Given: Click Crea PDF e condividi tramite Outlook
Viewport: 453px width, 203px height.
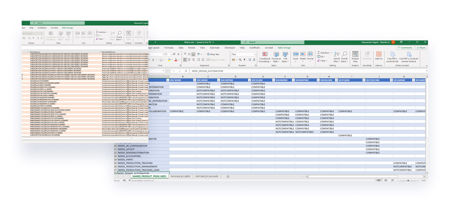Looking at the screenshot, I should (x=409, y=57).
